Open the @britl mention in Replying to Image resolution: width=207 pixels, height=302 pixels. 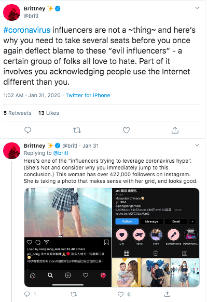pyautogui.click(x=61, y=153)
